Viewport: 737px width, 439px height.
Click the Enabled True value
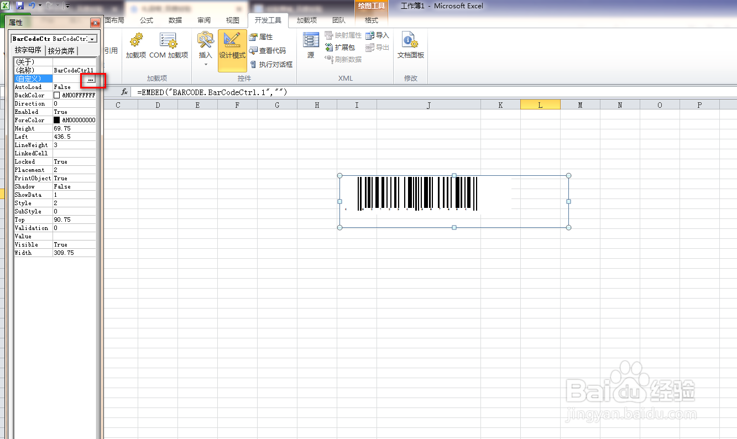tap(74, 112)
